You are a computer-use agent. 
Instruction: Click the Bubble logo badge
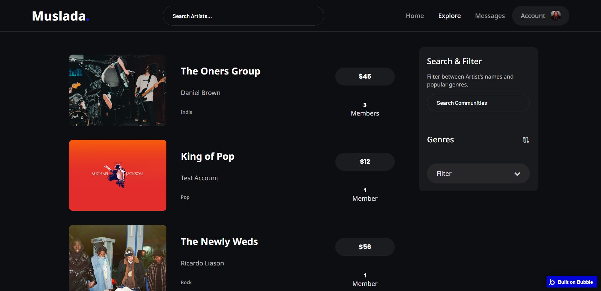pyautogui.click(x=572, y=282)
